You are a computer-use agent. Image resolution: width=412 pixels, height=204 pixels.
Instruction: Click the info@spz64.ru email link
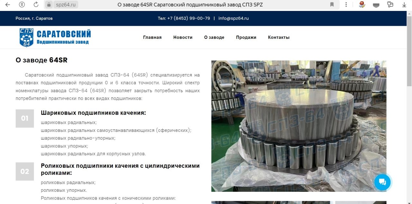pyautogui.click(x=233, y=18)
